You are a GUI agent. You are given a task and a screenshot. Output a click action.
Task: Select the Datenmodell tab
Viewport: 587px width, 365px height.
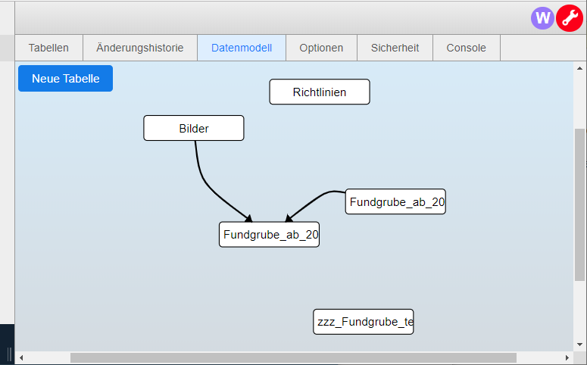[242, 48]
